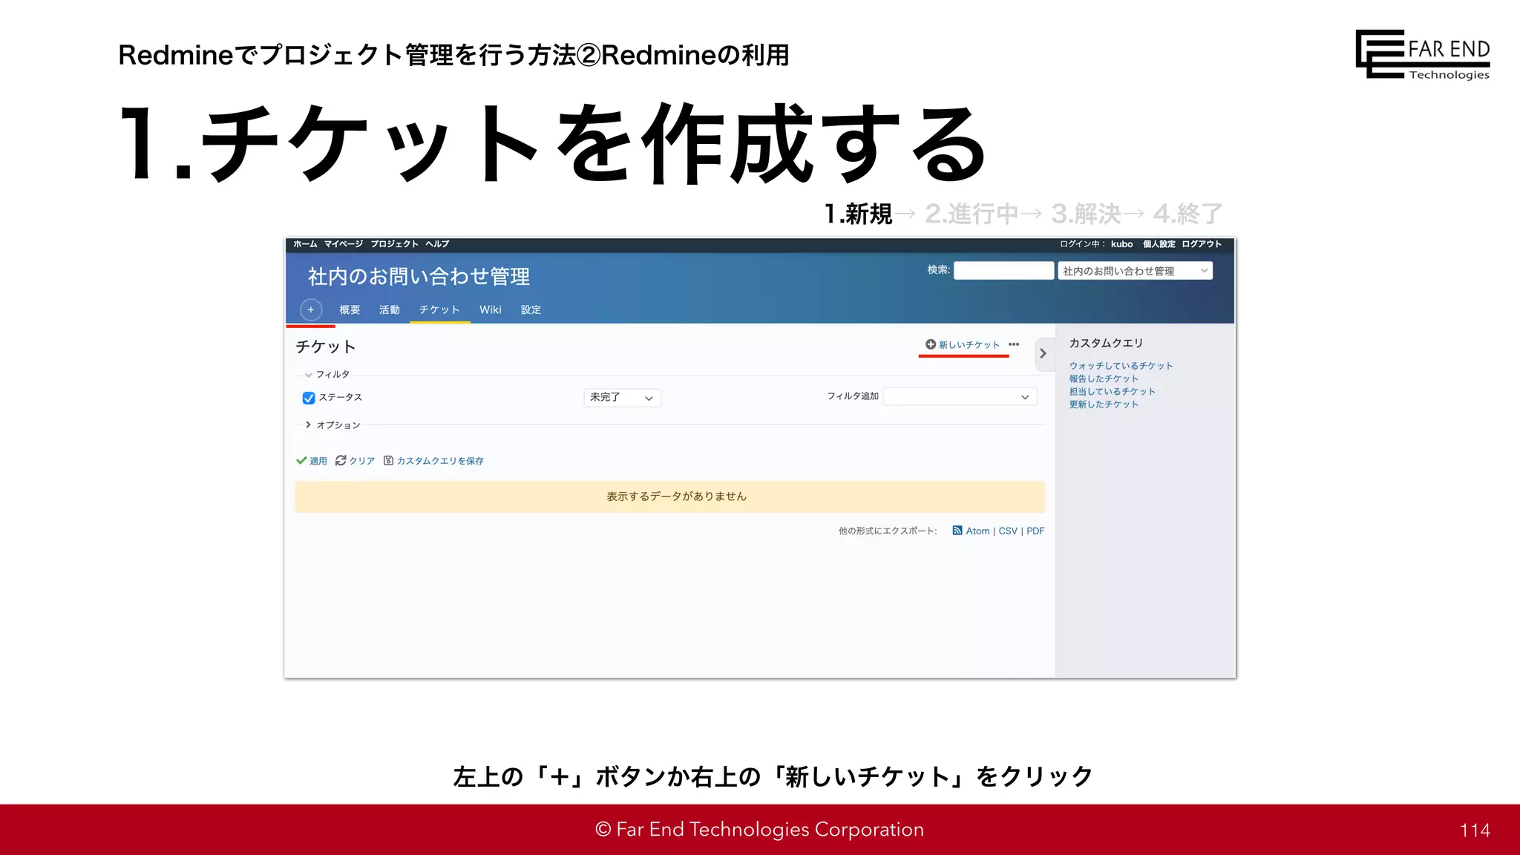Export tickets as CSV
The width and height of the screenshot is (1520, 855).
point(1008,531)
